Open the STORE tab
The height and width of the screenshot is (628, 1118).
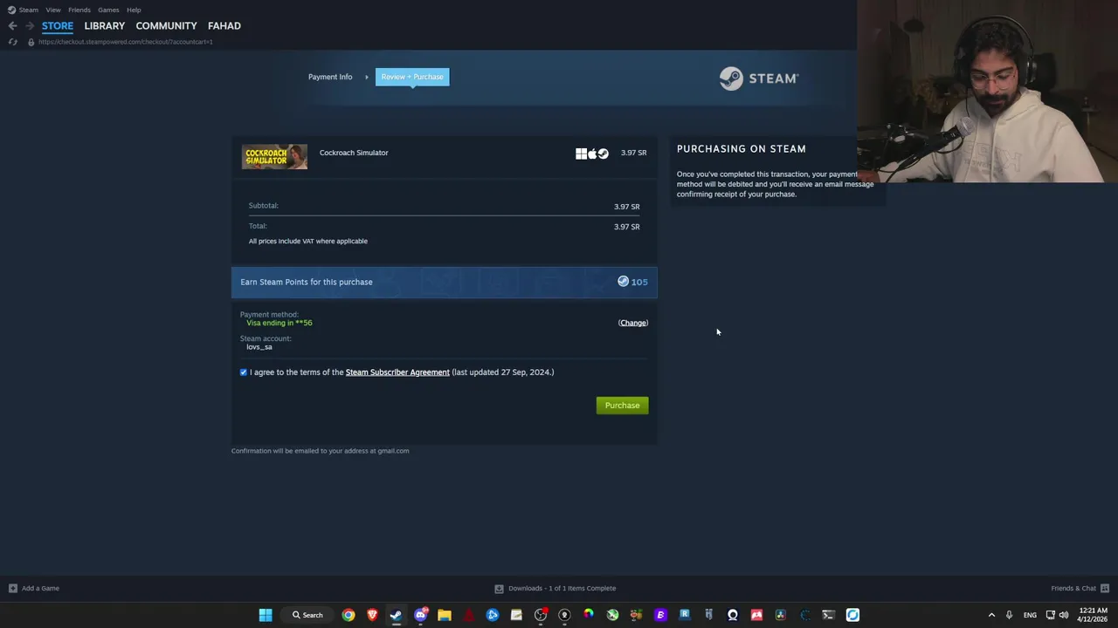pyautogui.click(x=58, y=26)
